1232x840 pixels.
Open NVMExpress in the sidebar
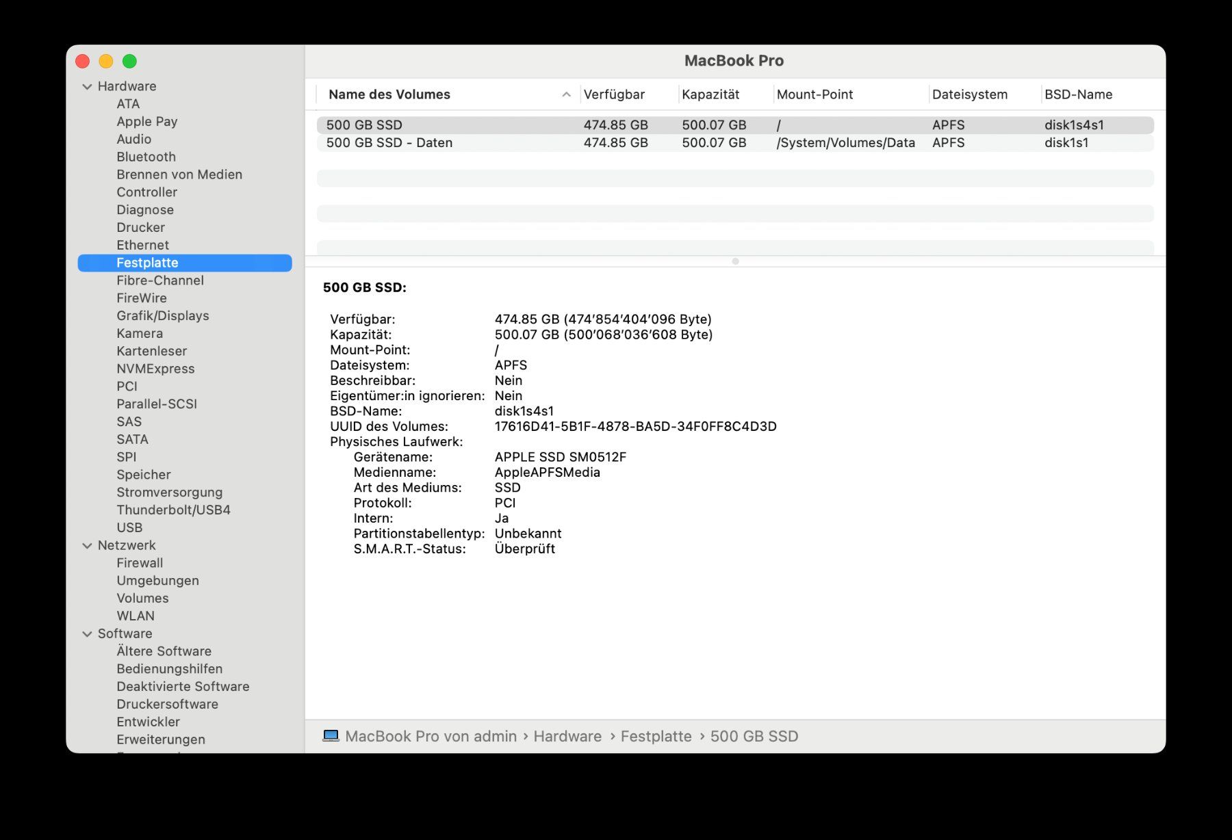coord(155,369)
